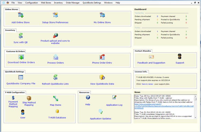Select the Customer & Orders tab
This screenshot has width=201, height=132.
point(15,51)
